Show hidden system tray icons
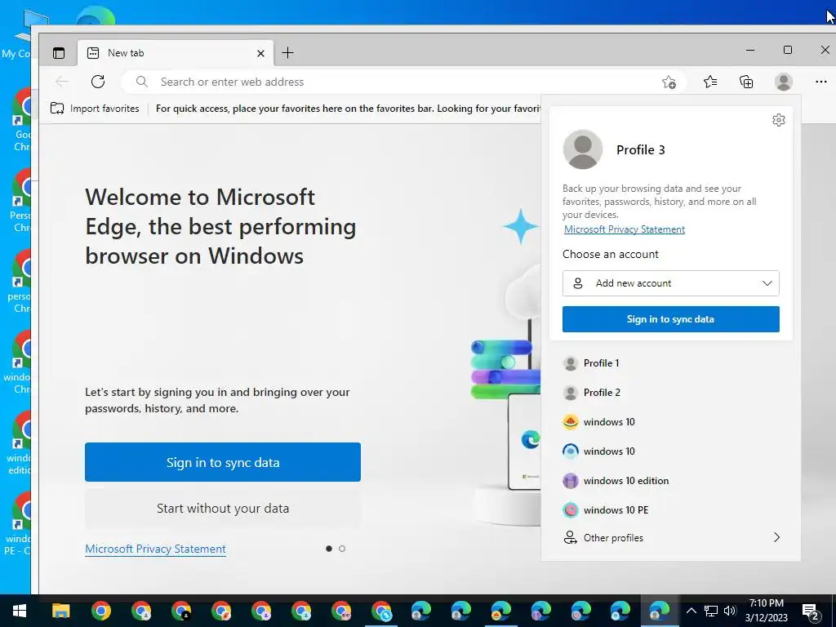 click(x=691, y=611)
